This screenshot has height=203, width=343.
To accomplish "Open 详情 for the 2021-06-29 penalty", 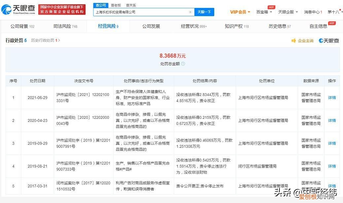I will 332,98.
